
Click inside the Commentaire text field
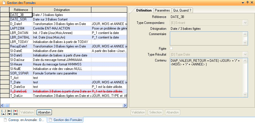pos(206,38)
